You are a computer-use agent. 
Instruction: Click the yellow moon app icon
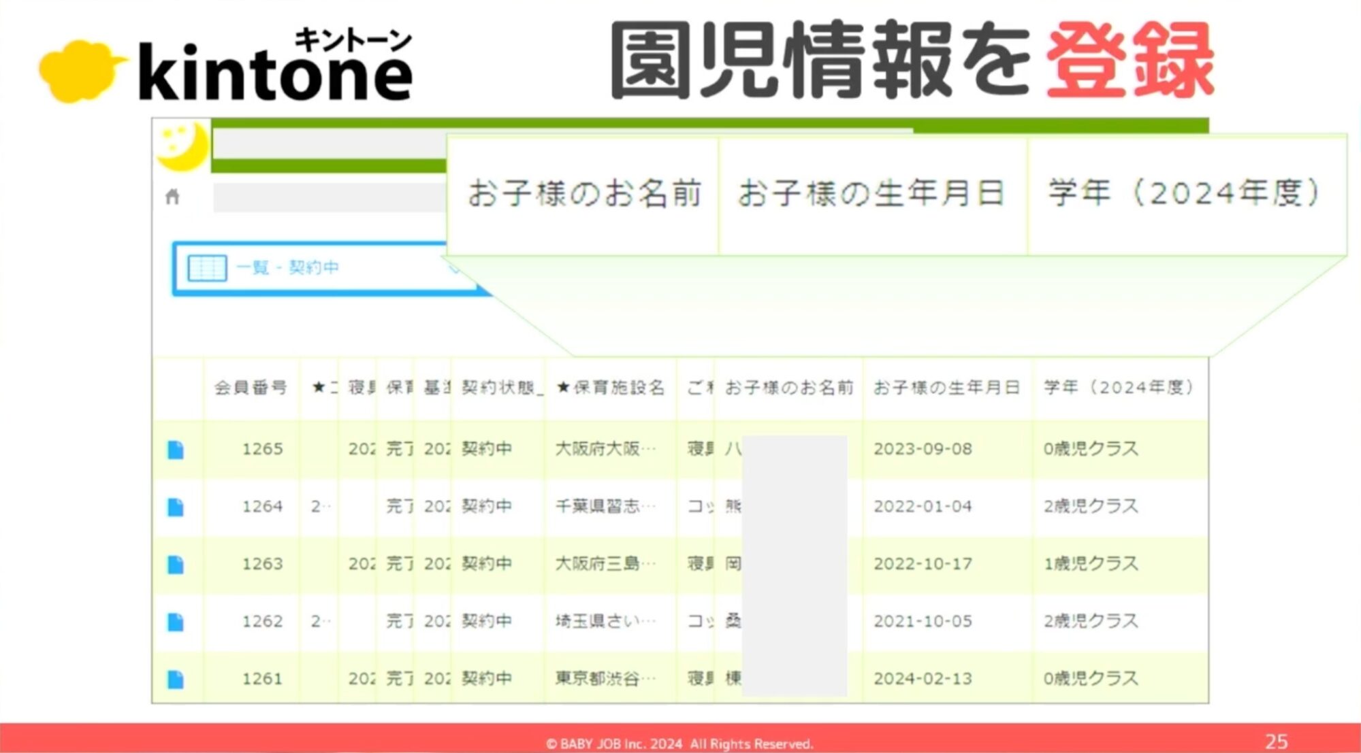(182, 146)
